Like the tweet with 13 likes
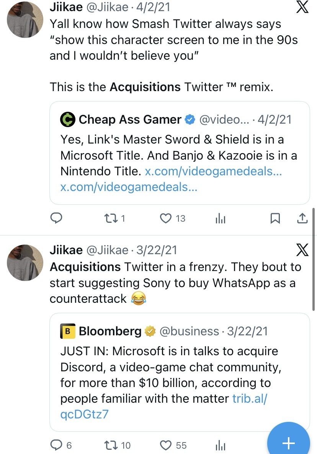 point(166,218)
